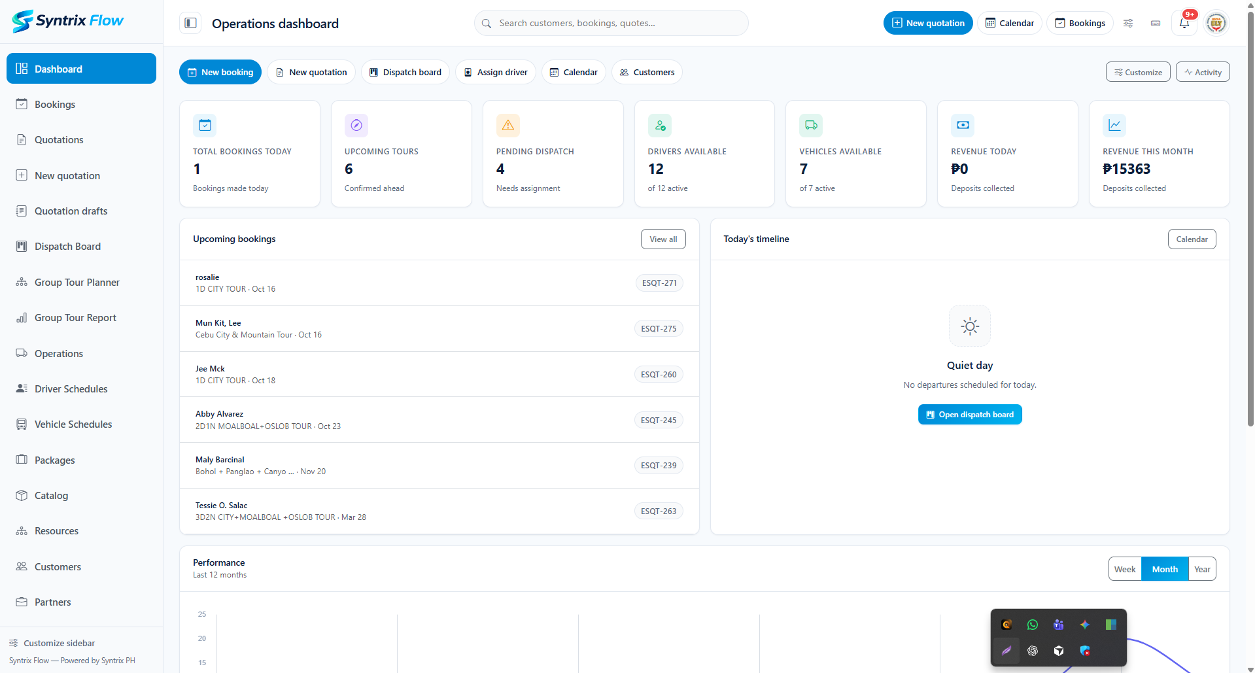The width and height of the screenshot is (1255, 673).
Task: Click the ChatGPT tray icon
Action: tap(1033, 651)
